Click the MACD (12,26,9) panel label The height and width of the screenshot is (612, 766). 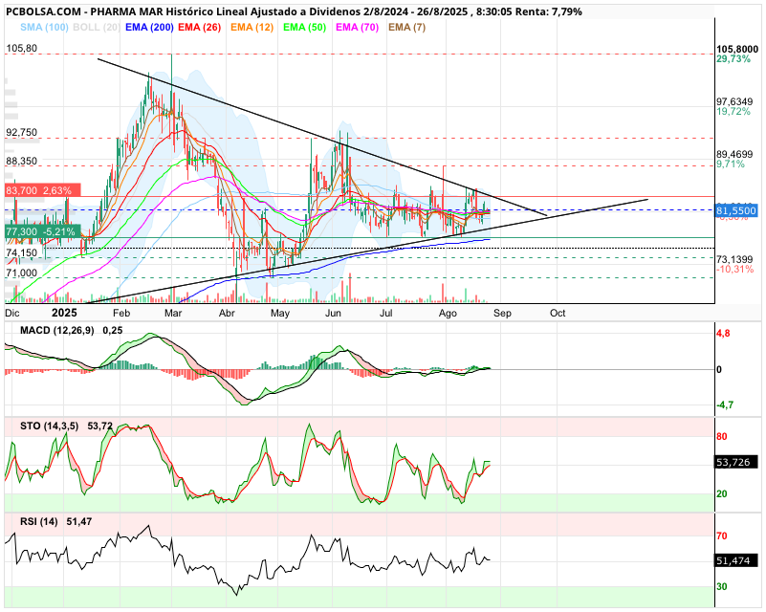(57, 331)
